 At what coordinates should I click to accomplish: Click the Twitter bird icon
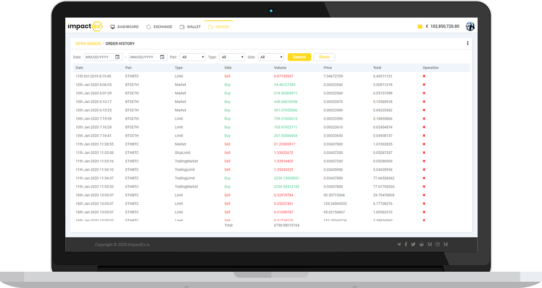413,244
